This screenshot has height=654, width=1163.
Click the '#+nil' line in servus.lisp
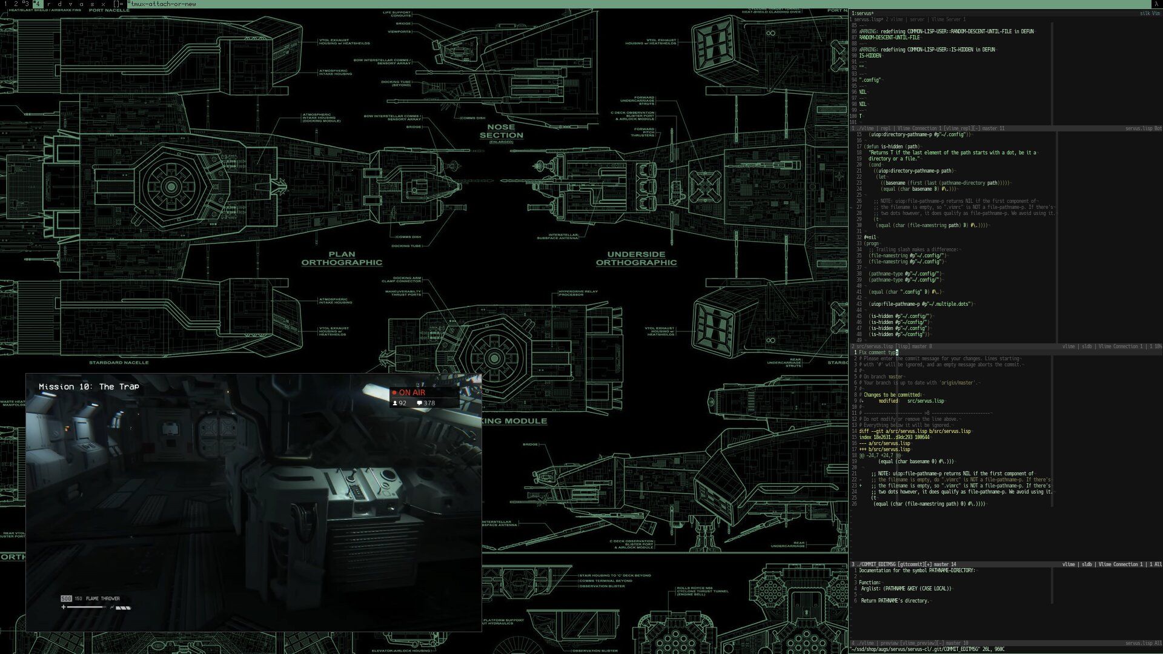pyautogui.click(x=870, y=237)
